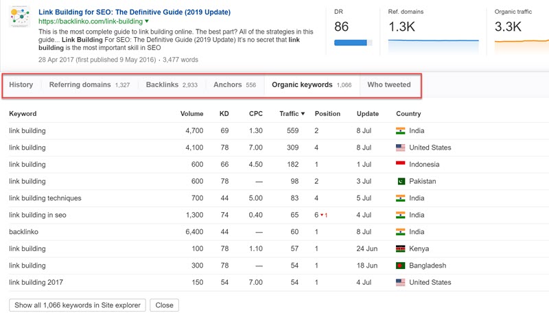Click India flag in the backlinko row
The image size is (549, 315).
401,232
